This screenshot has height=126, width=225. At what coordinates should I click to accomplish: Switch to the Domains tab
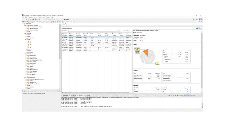[143, 30]
